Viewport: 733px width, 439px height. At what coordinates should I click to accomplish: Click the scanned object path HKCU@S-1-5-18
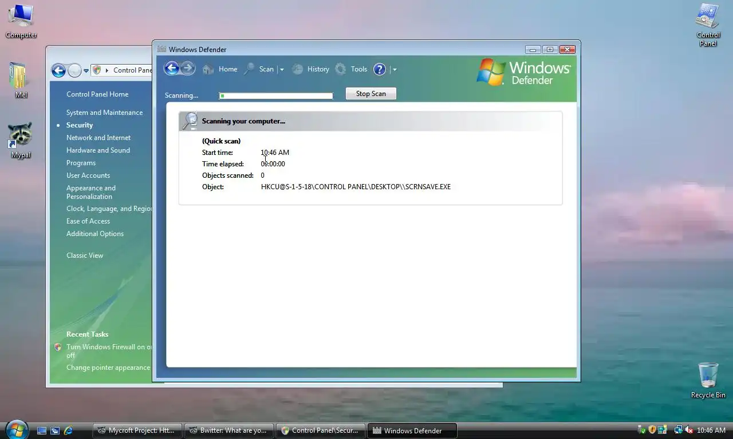click(x=356, y=187)
